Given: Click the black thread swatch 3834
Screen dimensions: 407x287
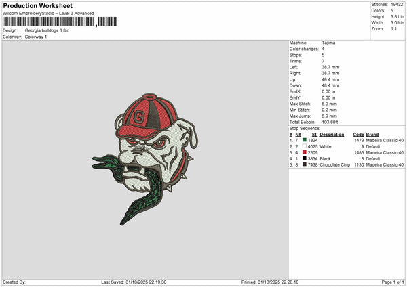Looking at the screenshot, I should (x=304, y=158).
